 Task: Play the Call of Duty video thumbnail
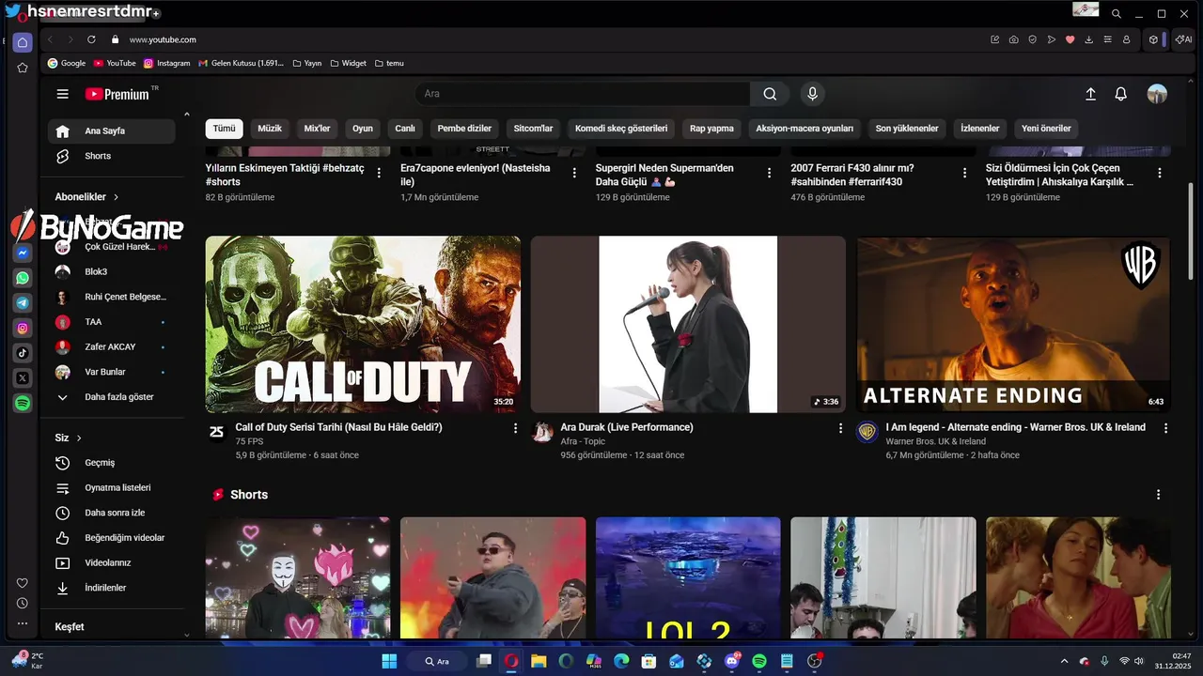coord(363,324)
